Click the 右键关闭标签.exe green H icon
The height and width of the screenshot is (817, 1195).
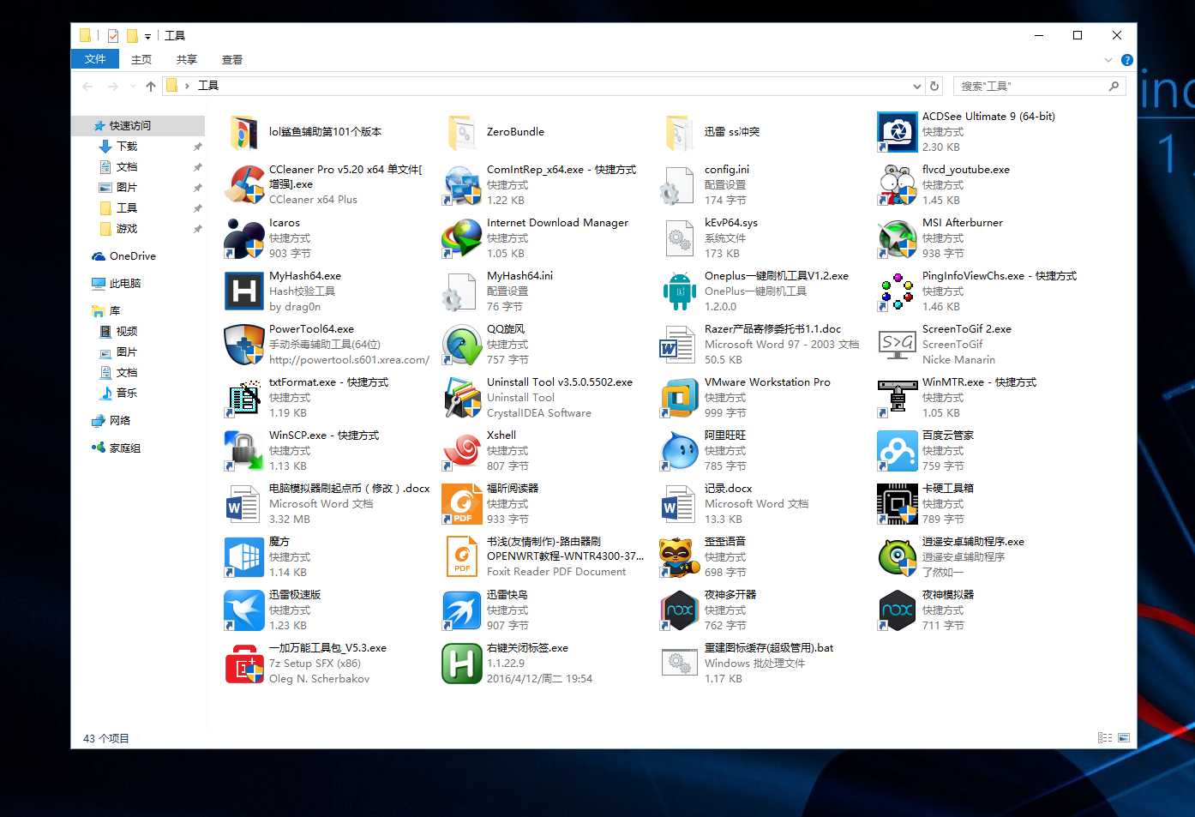(462, 664)
